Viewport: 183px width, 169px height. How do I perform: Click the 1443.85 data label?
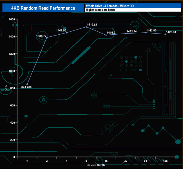pyautogui.click(x=151, y=30)
